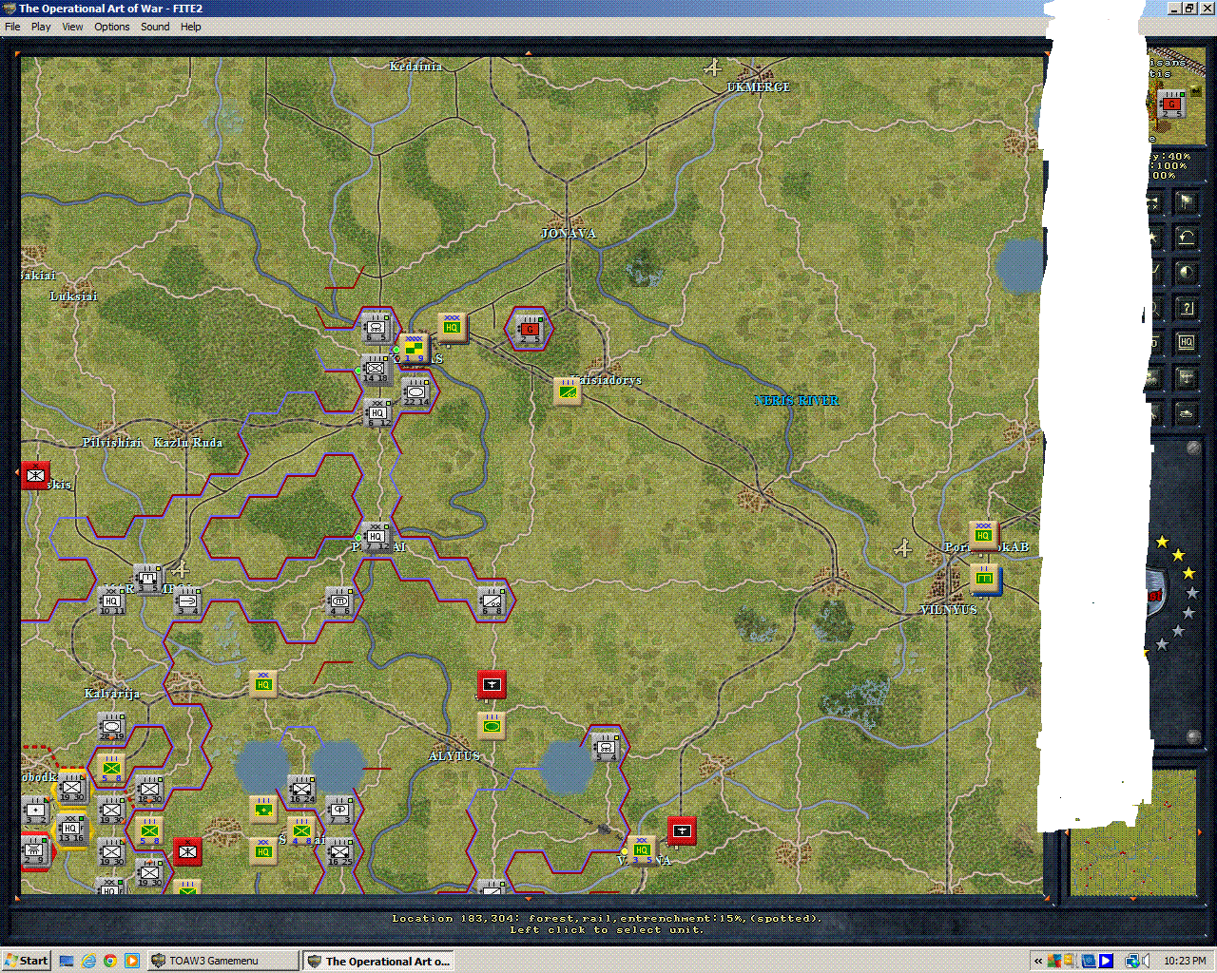
Task: Click the Kalvarija town label
Action: [x=112, y=694]
